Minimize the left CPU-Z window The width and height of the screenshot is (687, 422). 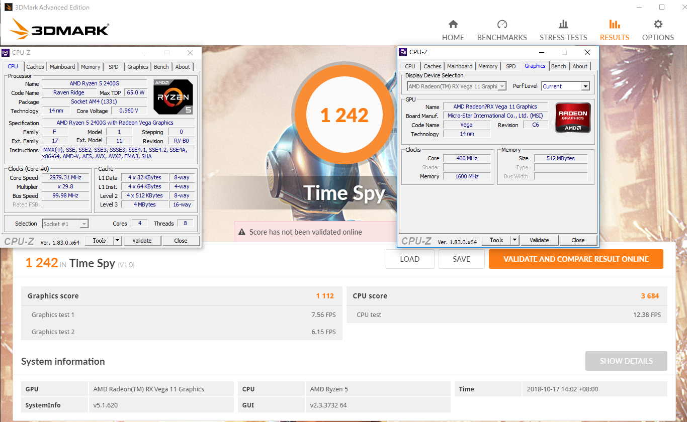[144, 53]
